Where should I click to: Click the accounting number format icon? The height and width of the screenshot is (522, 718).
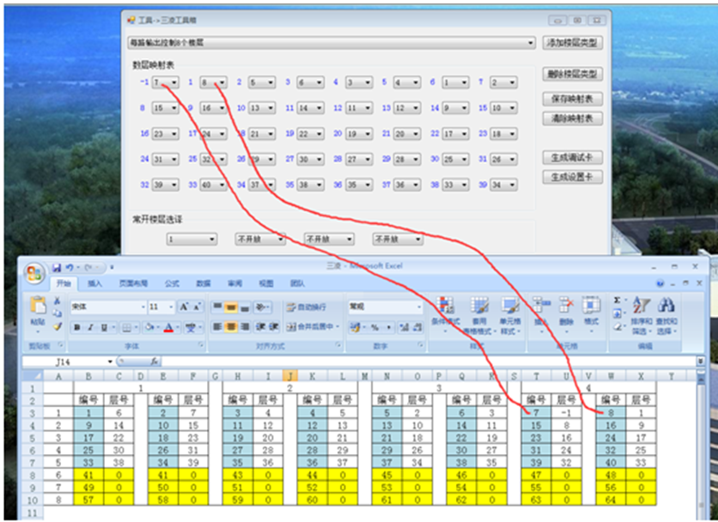tap(355, 327)
